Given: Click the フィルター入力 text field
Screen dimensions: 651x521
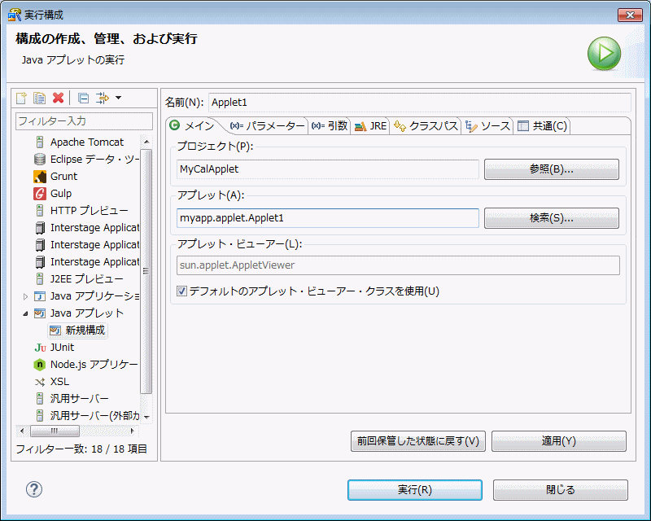Looking at the screenshot, I should (x=85, y=121).
